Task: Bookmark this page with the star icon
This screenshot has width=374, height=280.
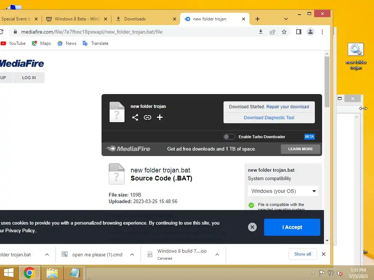Action: coord(284,32)
